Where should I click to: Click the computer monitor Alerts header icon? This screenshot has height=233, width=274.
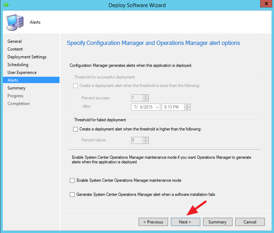[x=15, y=22]
